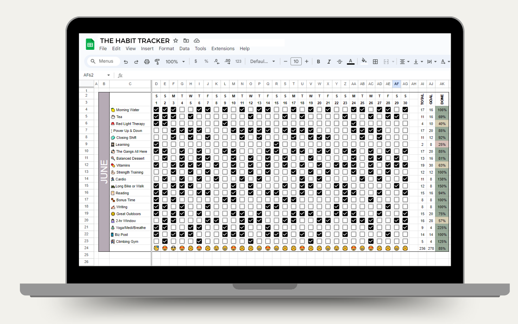This screenshot has width=518, height=324.
Task: Toggle Climbing Gym checkbox for day 2
Action: (x=165, y=241)
